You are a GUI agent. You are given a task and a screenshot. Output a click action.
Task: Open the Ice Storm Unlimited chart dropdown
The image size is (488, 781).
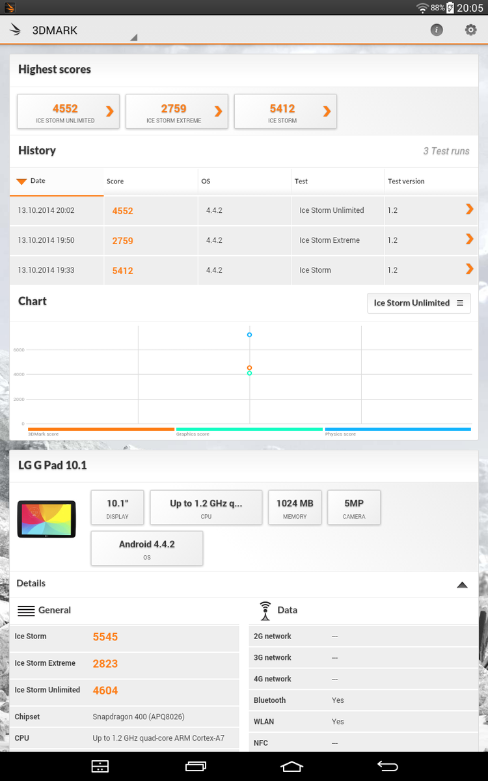point(418,303)
